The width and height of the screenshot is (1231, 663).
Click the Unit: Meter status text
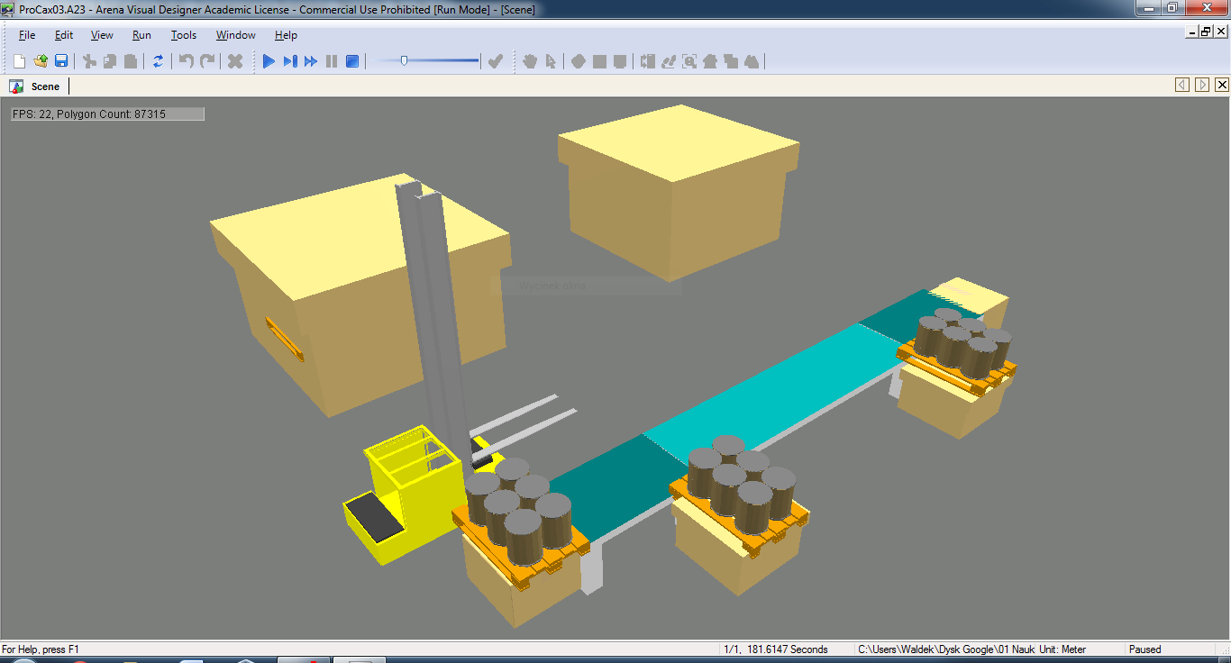(x=1062, y=649)
